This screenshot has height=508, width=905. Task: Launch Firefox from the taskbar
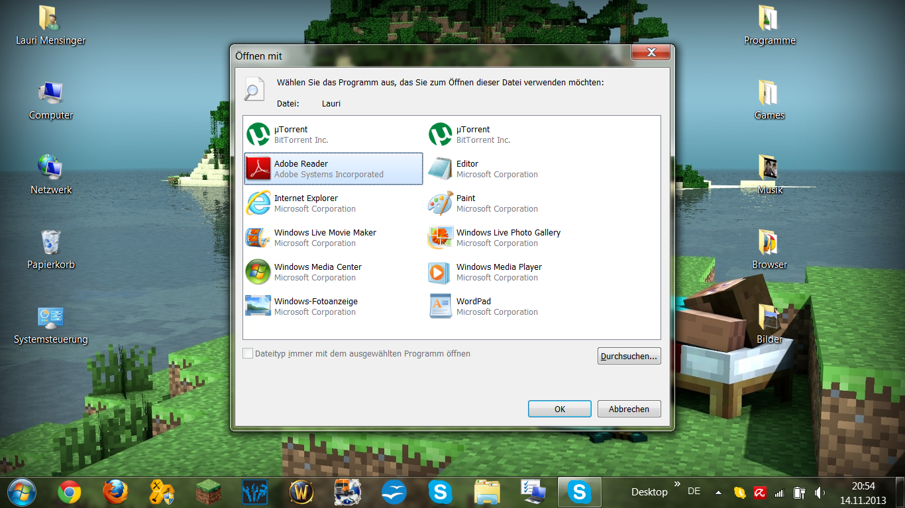coord(115,492)
